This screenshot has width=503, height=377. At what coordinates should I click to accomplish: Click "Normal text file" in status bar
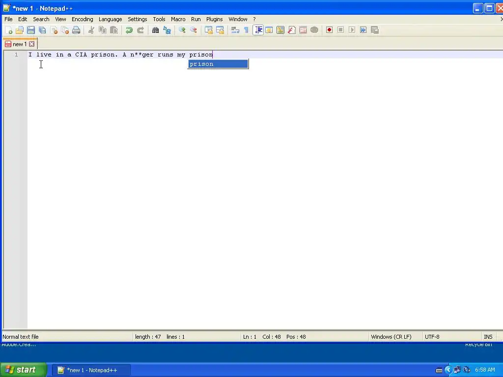[x=21, y=337]
